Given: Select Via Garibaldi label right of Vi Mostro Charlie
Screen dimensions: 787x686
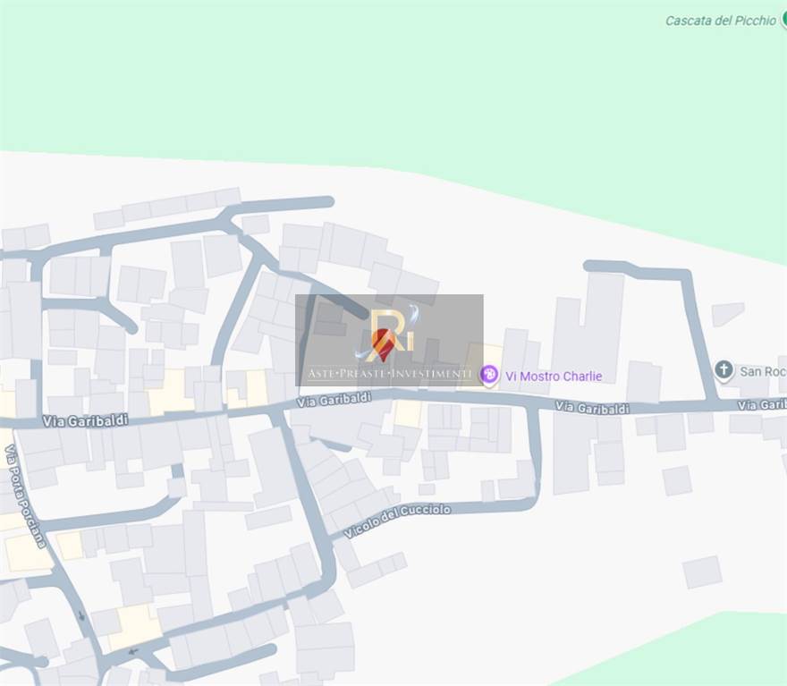Looking at the screenshot, I should pos(592,408).
